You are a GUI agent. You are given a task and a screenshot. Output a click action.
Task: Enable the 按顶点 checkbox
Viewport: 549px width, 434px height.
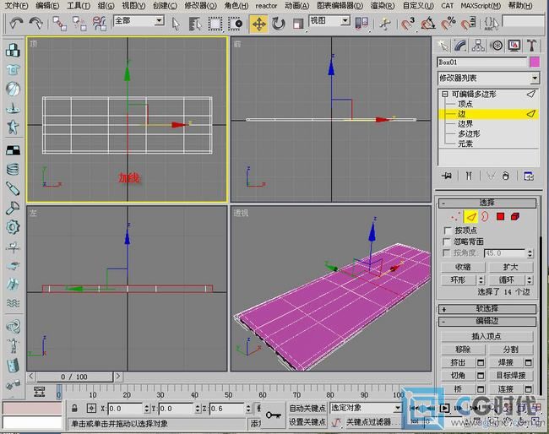448,231
